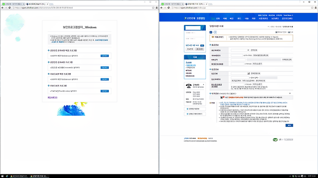Go forward in the Shinhan open banking window
Image resolution: width=318 pixels, height=178 pixels.
pyautogui.click(x=165, y=7)
